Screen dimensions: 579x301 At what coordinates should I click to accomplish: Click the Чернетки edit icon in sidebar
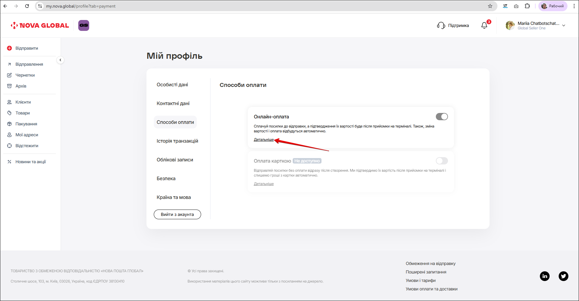point(9,75)
